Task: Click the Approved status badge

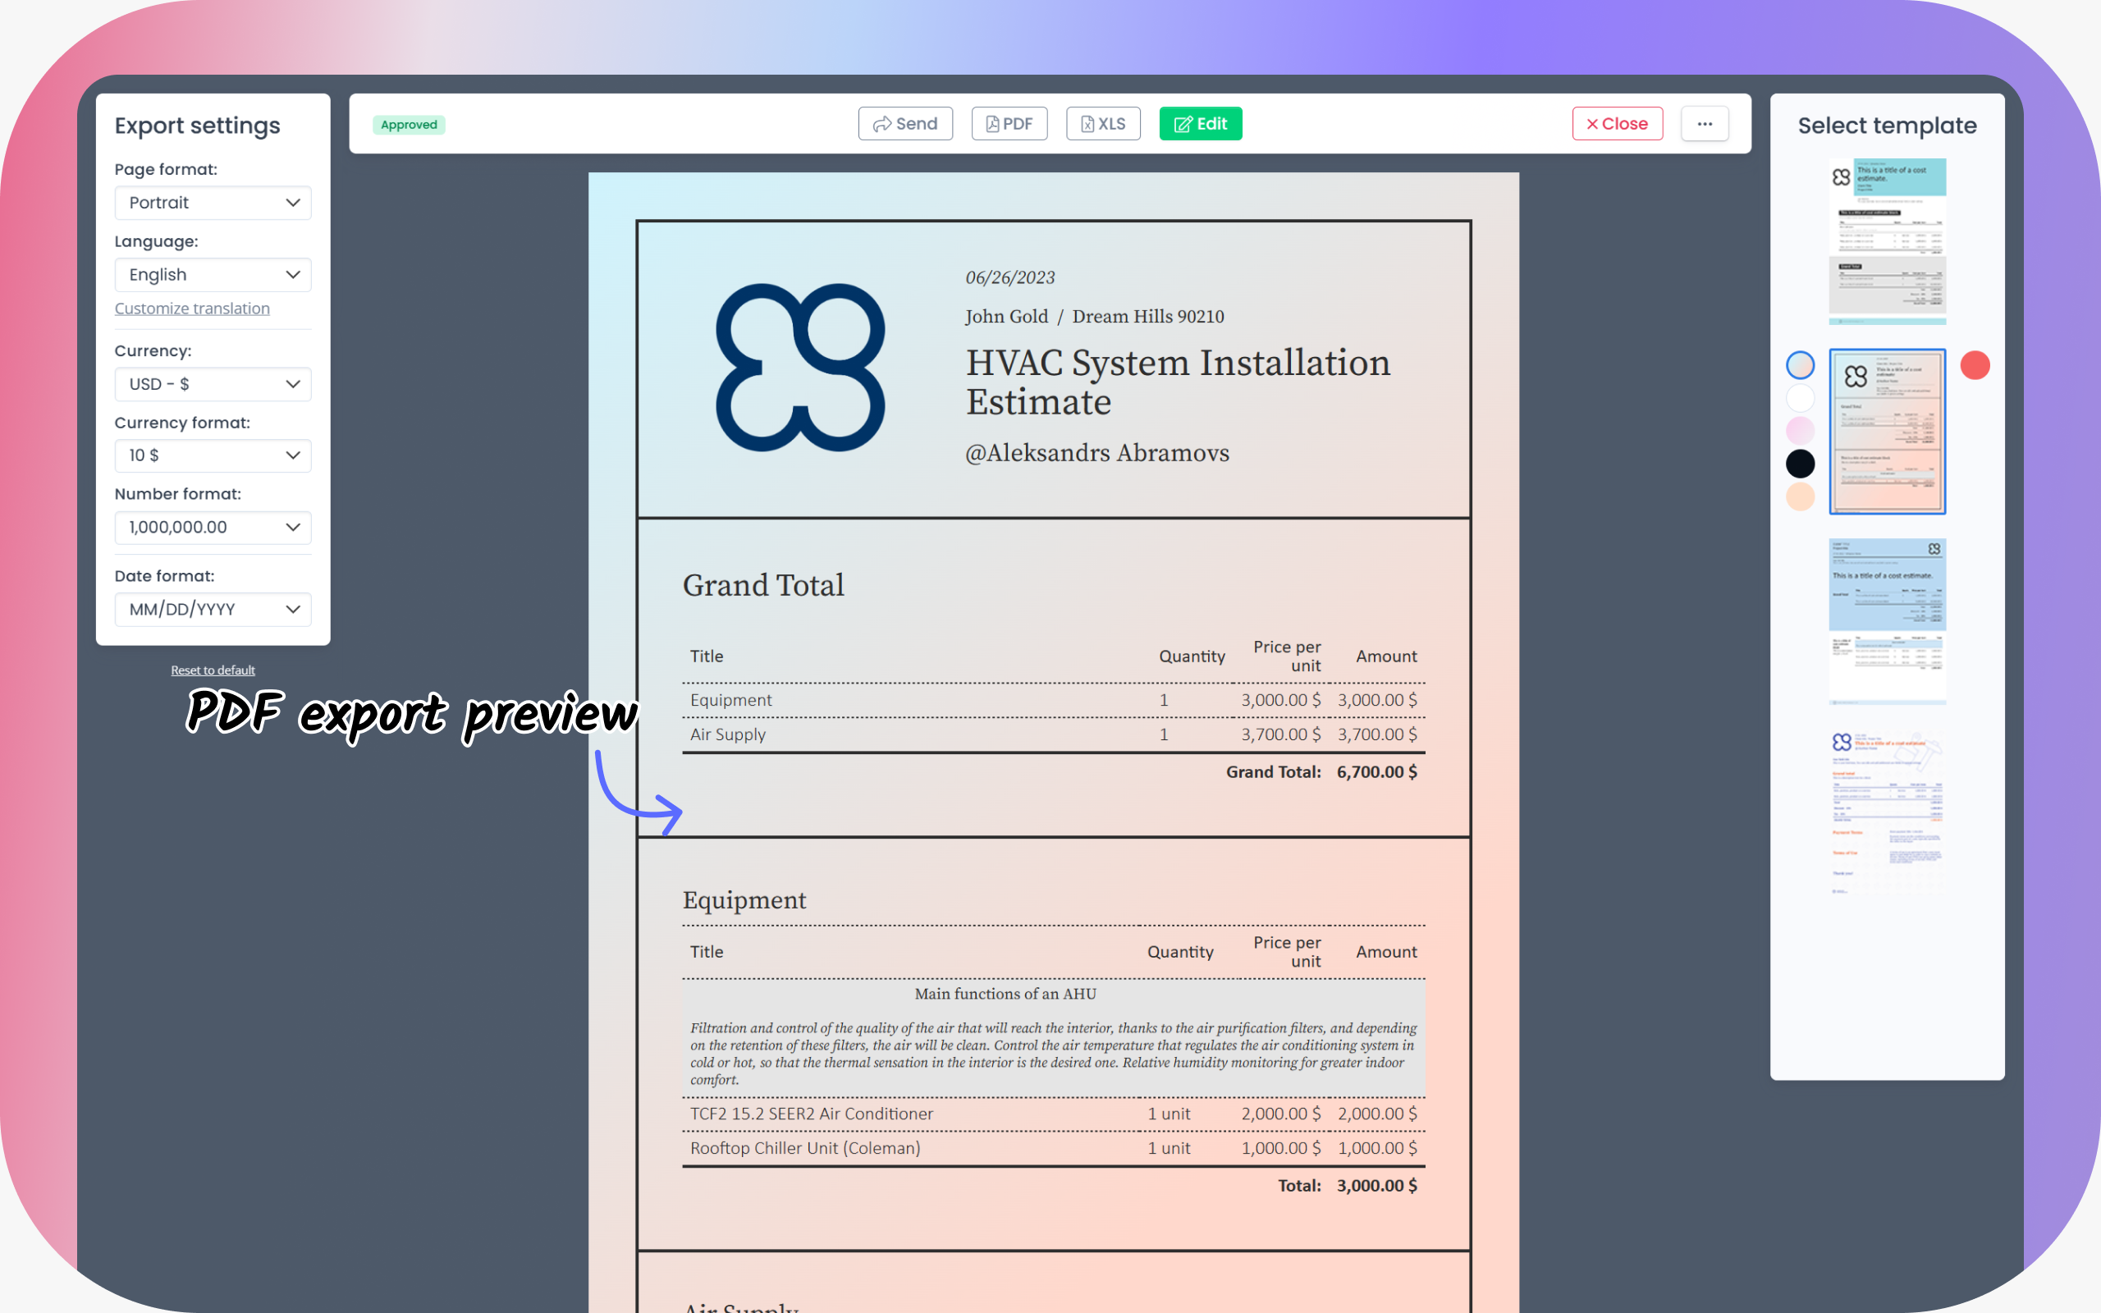Action: pos(408,124)
